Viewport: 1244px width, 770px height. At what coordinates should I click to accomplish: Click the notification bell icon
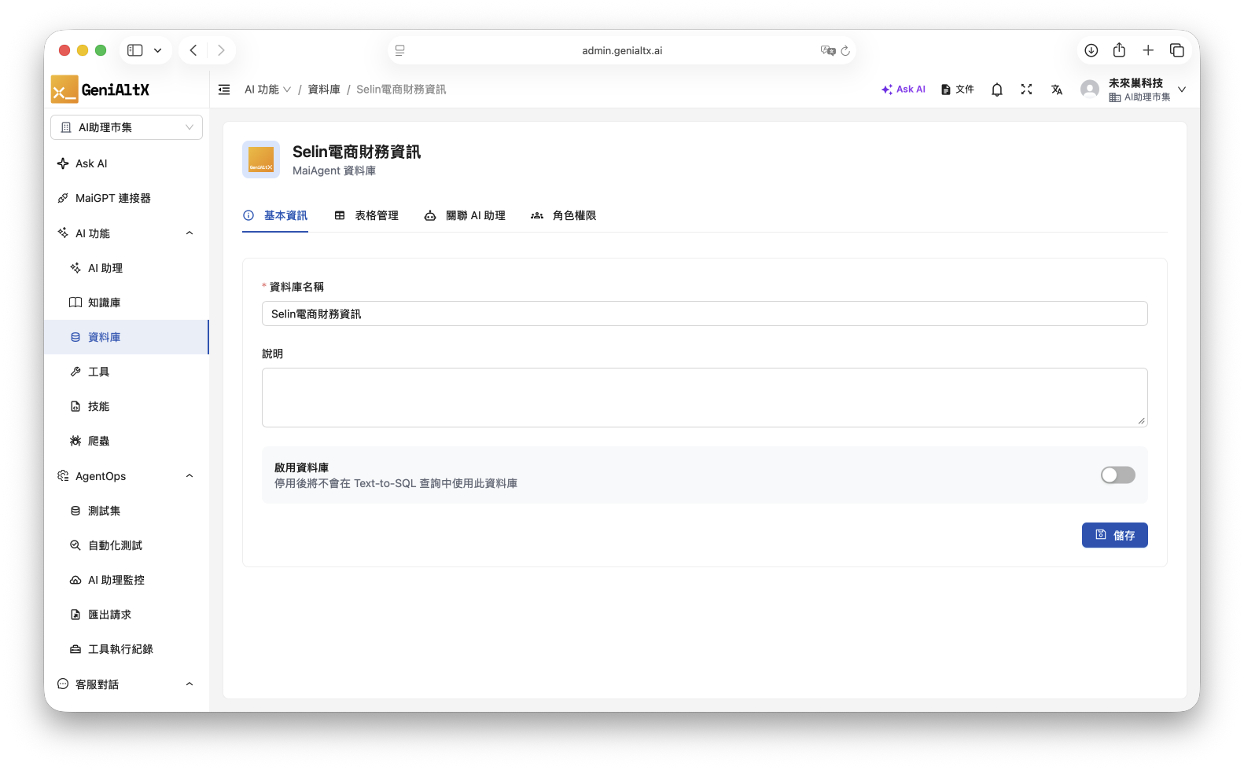[x=996, y=90]
